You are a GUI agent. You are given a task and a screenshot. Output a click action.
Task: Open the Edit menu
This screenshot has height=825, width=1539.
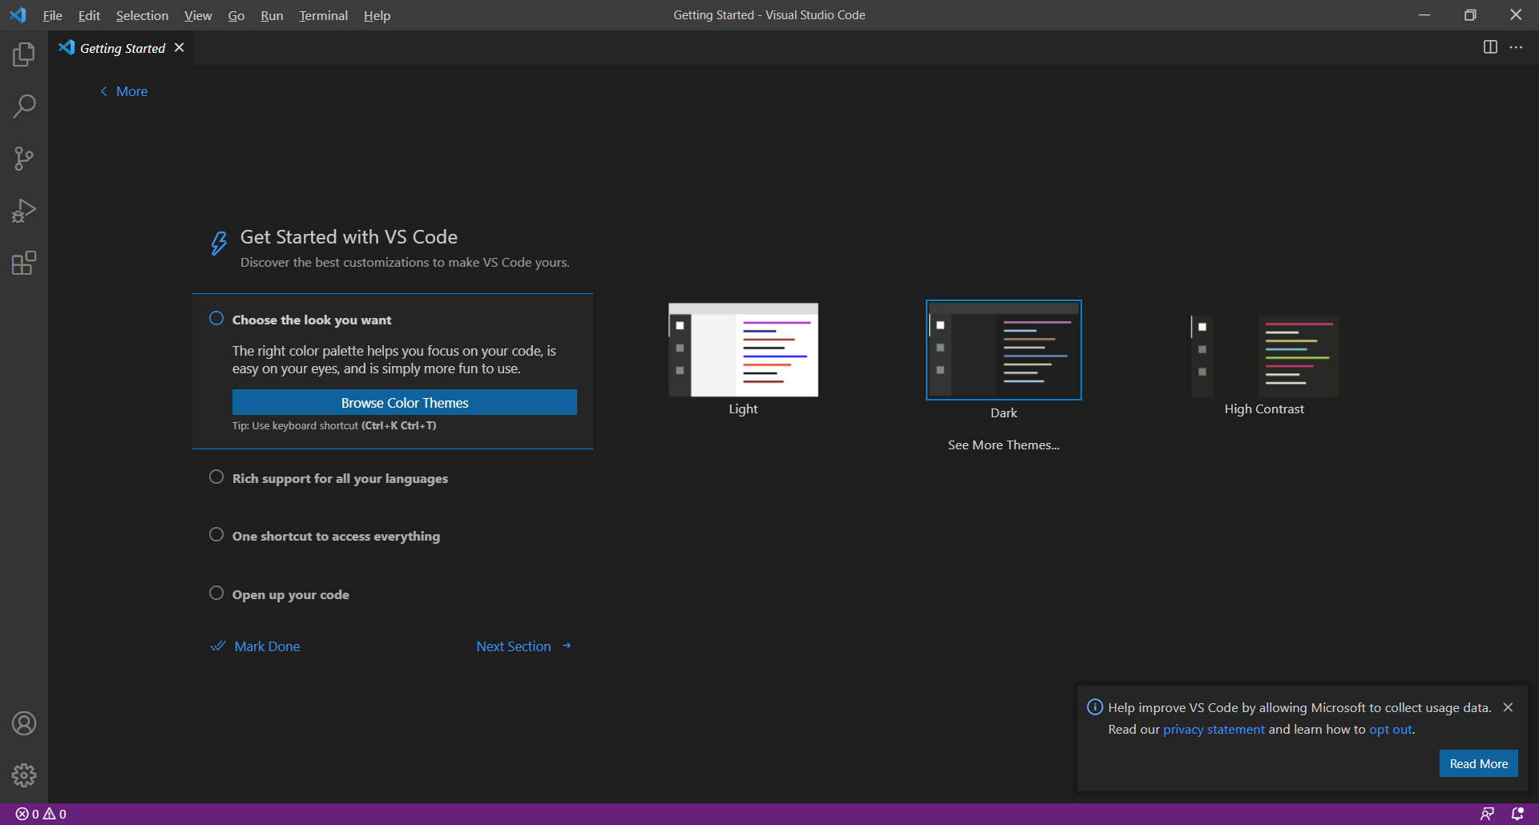(x=89, y=15)
